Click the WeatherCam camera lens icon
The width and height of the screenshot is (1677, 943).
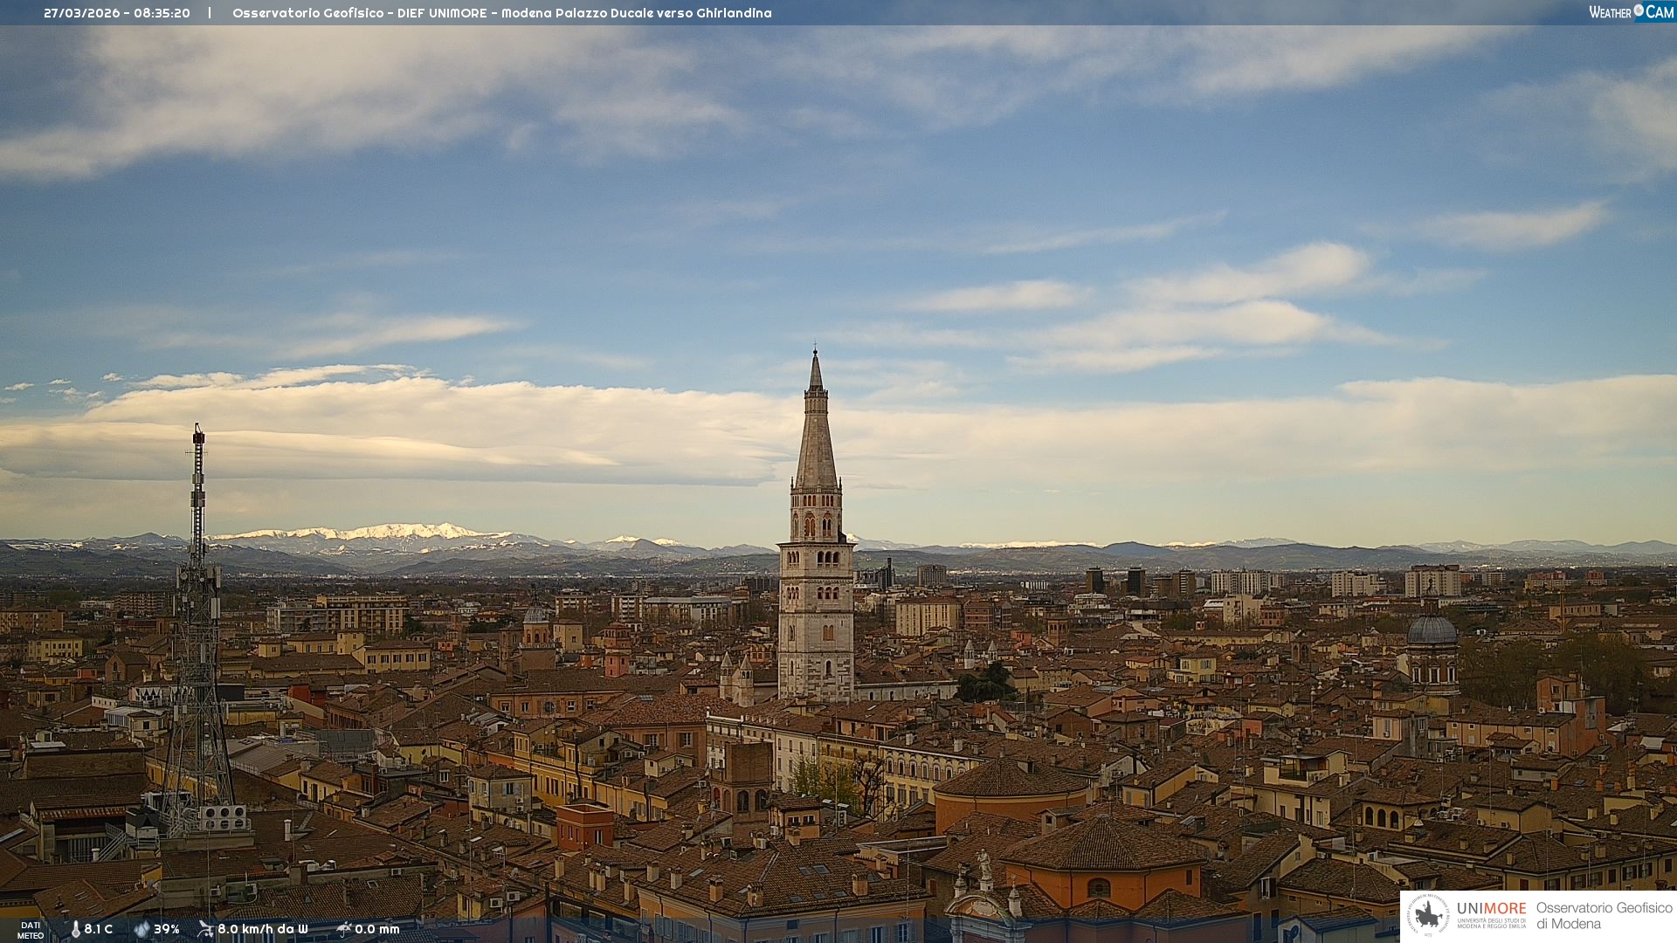tap(1639, 10)
